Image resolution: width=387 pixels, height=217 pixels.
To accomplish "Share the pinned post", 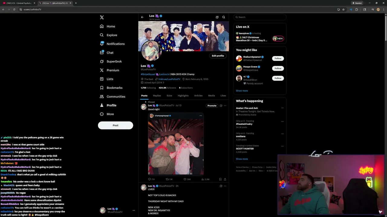I will [x=225, y=179].
